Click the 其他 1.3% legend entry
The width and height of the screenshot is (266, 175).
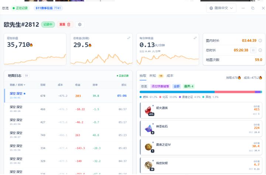pyautogui.click(x=210, y=97)
